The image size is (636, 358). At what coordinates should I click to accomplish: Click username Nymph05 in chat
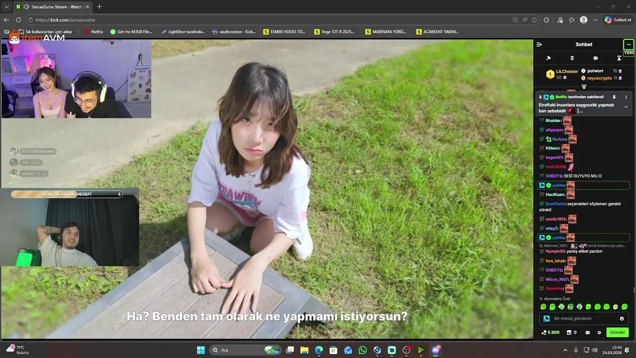(x=555, y=252)
